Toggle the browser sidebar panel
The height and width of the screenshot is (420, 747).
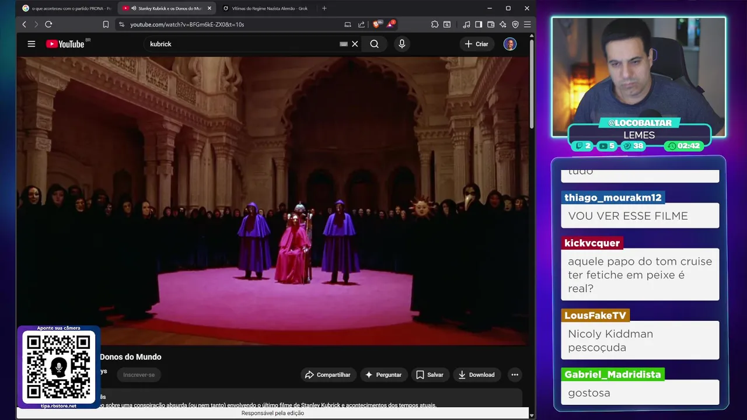[x=479, y=24]
